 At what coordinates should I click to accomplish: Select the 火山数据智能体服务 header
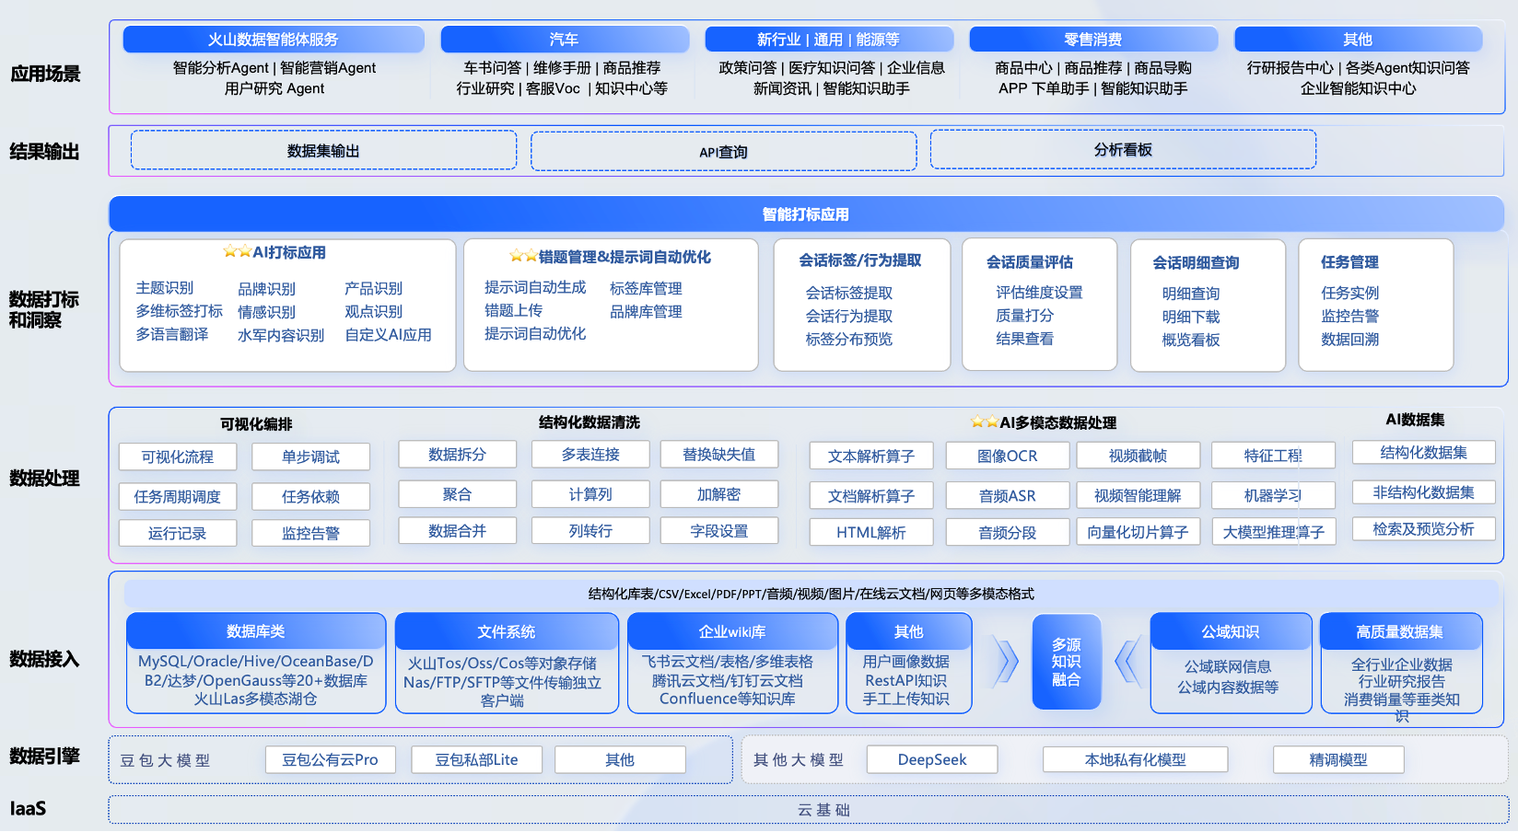274,40
